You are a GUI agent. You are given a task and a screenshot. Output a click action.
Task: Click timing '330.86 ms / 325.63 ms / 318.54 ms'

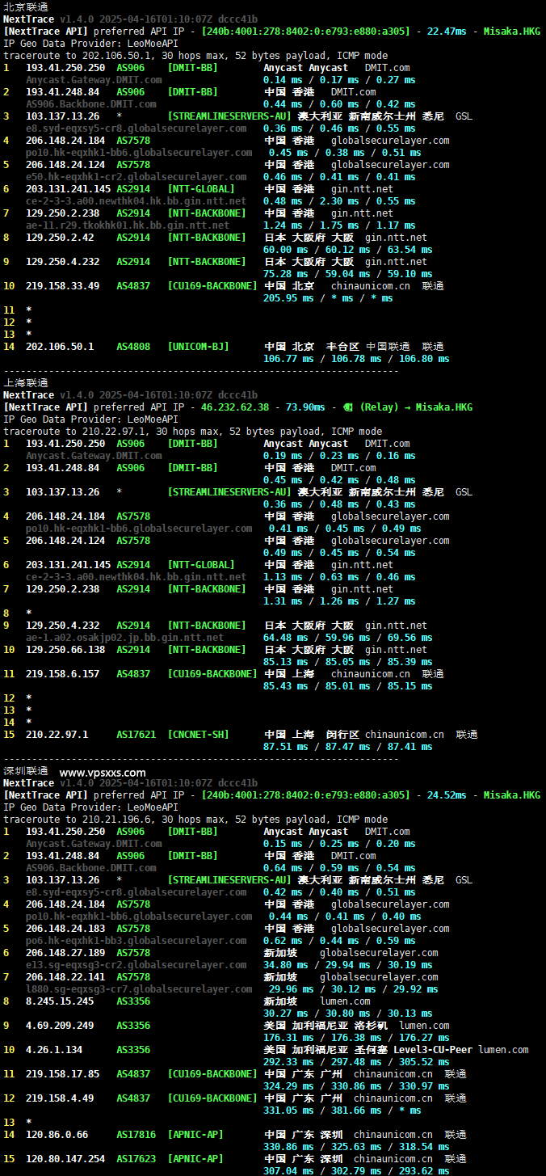(356, 1147)
